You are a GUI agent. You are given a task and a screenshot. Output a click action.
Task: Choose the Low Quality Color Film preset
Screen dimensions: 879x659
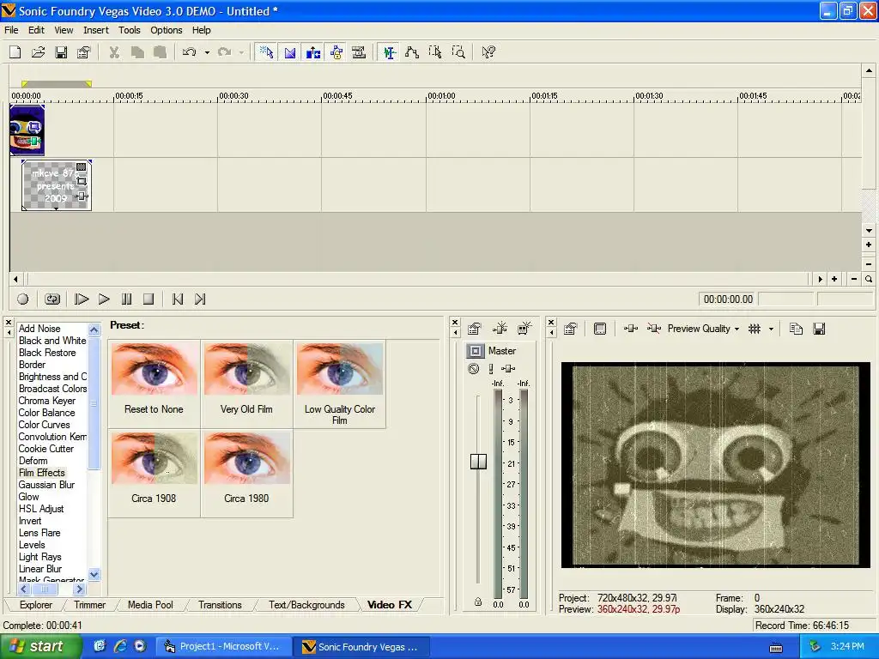(340, 384)
